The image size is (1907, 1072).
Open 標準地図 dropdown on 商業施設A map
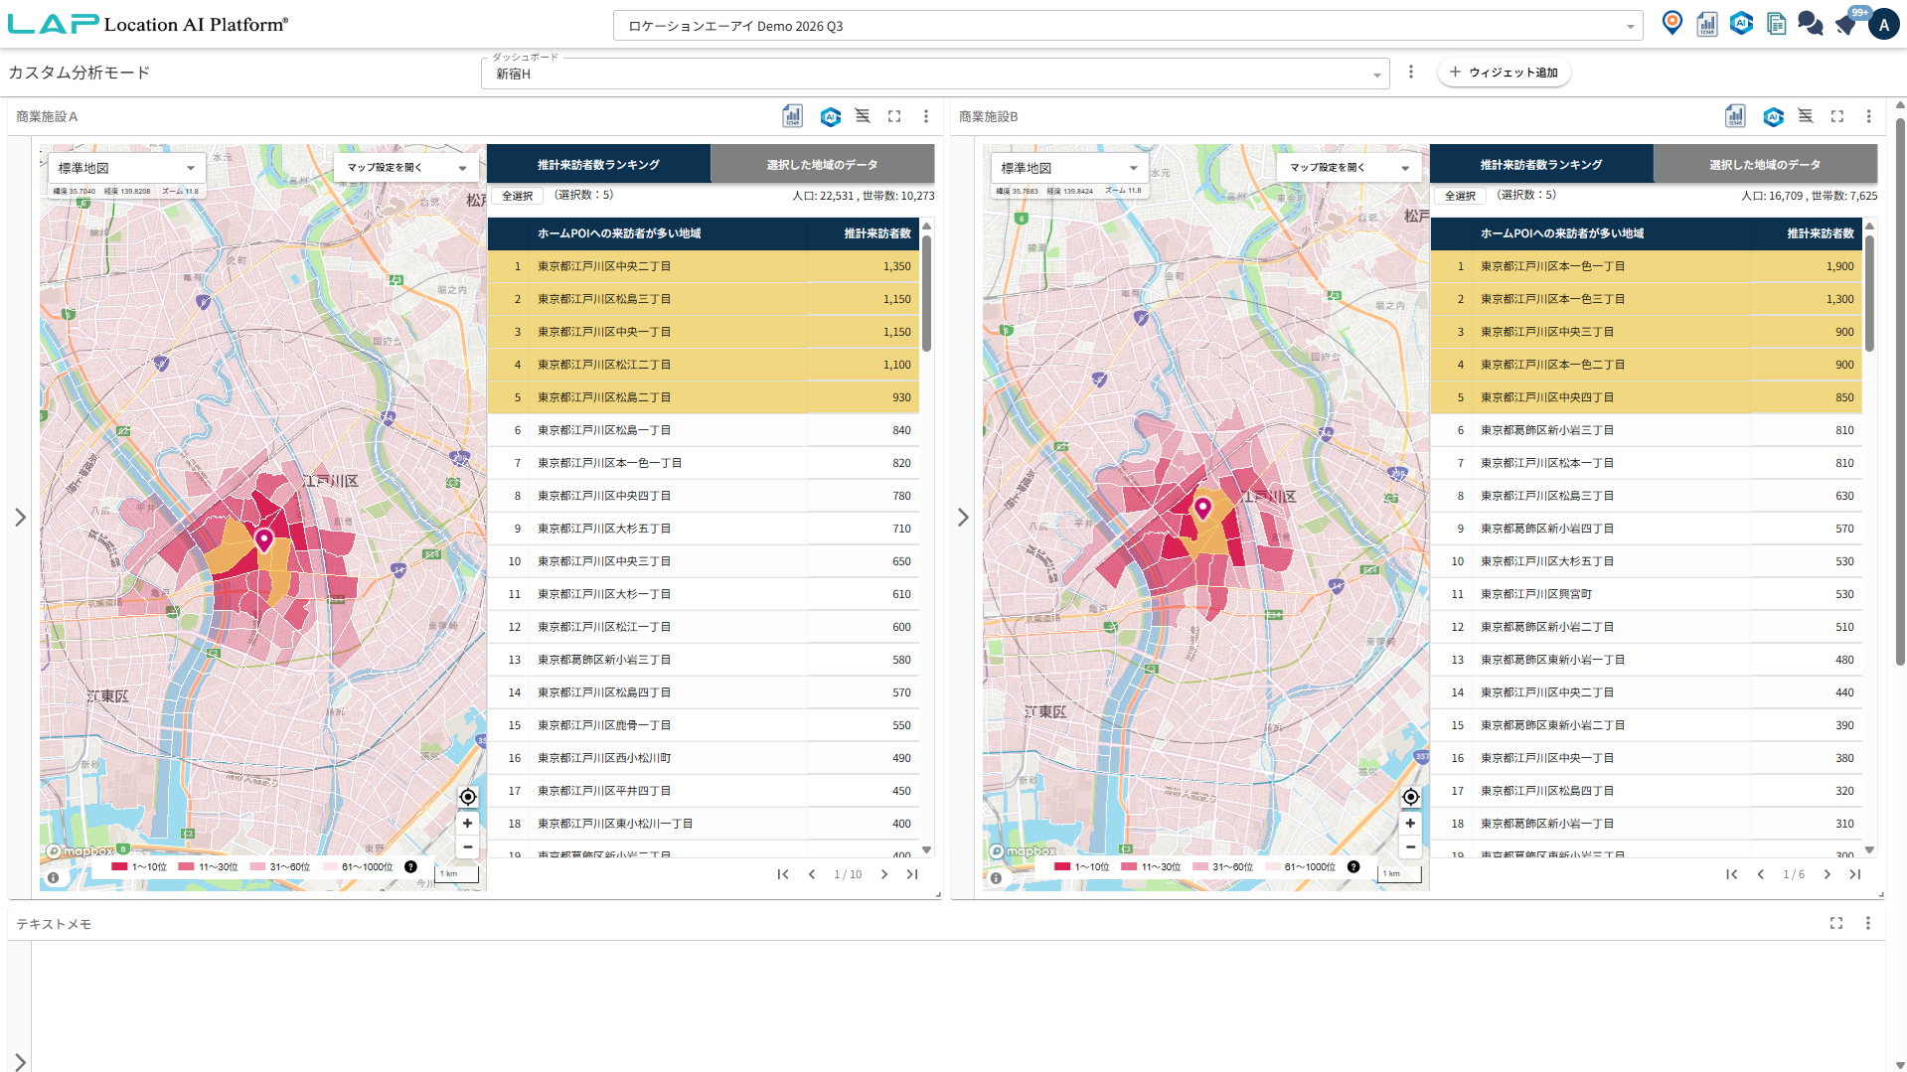126,168
